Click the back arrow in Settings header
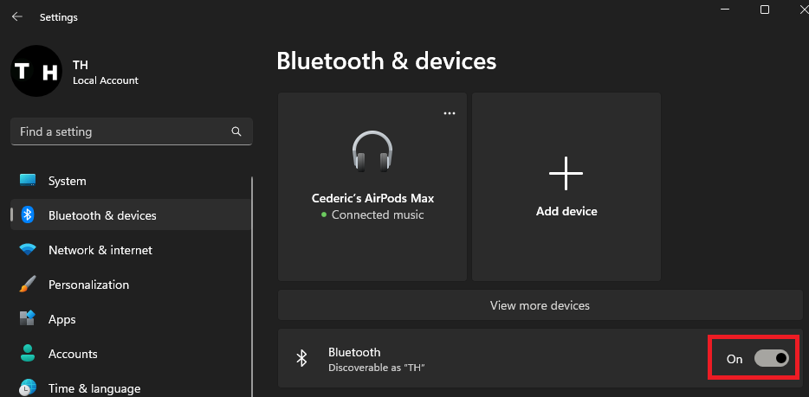 click(16, 16)
